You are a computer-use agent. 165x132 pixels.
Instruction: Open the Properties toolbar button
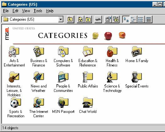coord(108,19)
